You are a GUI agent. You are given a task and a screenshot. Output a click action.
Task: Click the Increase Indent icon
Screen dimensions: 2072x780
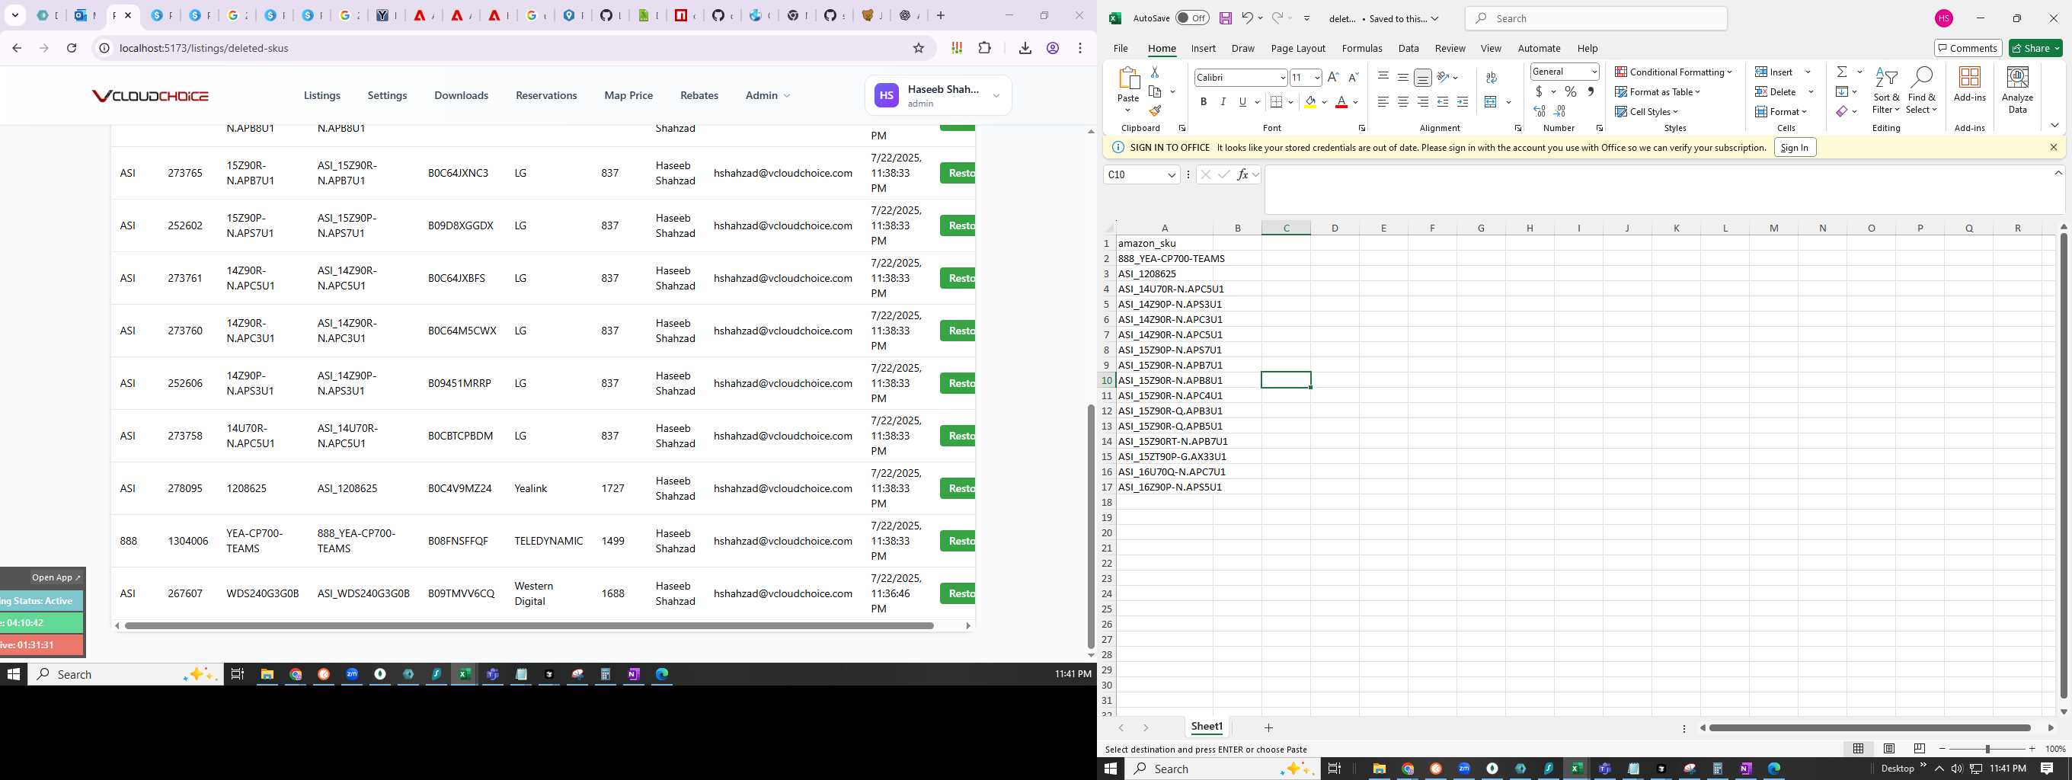[x=1463, y=102]
